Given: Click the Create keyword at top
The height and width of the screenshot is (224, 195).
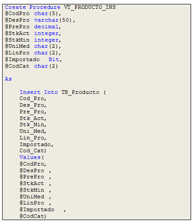Looking at the screenshot, I should click(x=15, y=7).
